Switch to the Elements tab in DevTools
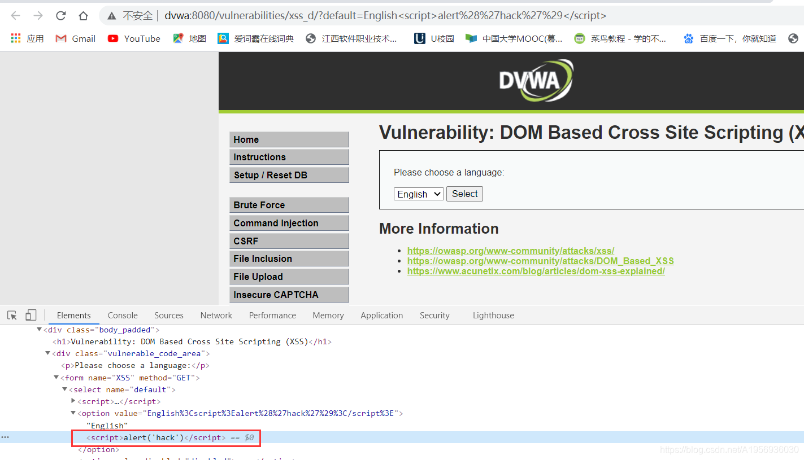Screen dimensions: 804x460 tap(73, 316)
